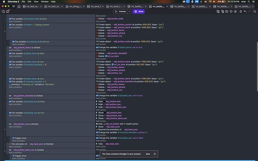Dismiss the unsaved changes notification
This screenshot has width=258, height=161.
point(155,154)
